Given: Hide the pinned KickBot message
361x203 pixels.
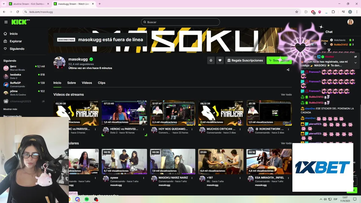Looking at the screenshot, I should coord(355,57).
